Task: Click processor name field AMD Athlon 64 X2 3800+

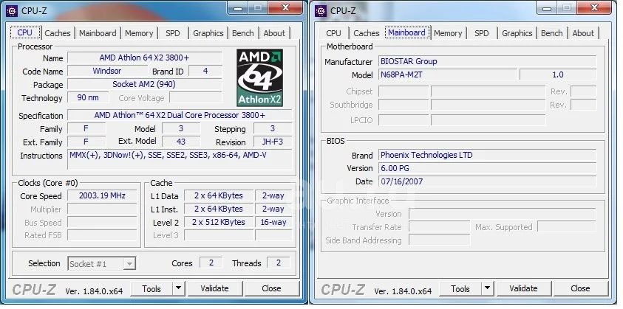Action: click(x=144, y=58)
